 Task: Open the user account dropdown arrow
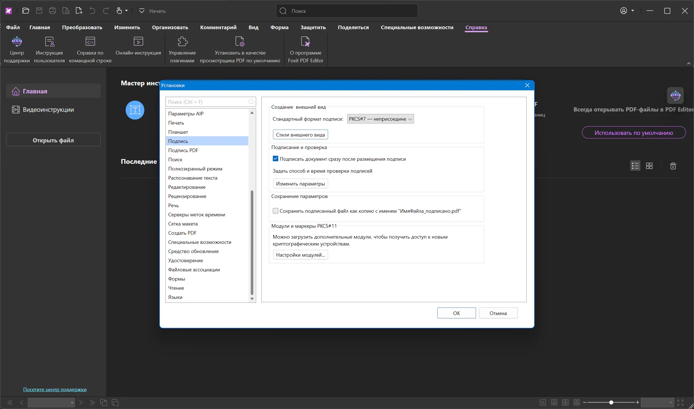pyautogui.click(x=633, y=11)
